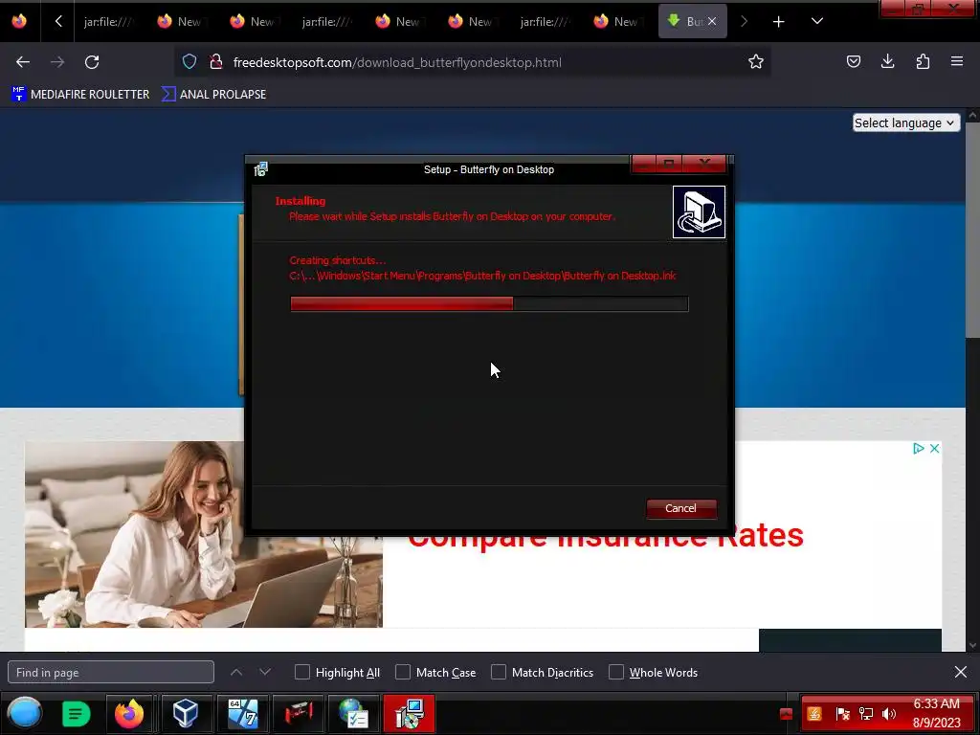This screenshot has width=980, height=735.
Task: Show hidden system tray icons
Action: (x=787, y=714)
